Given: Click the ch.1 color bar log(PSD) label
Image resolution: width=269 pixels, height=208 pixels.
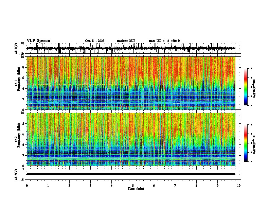Looking at the screenshot, I should point(254,89).
